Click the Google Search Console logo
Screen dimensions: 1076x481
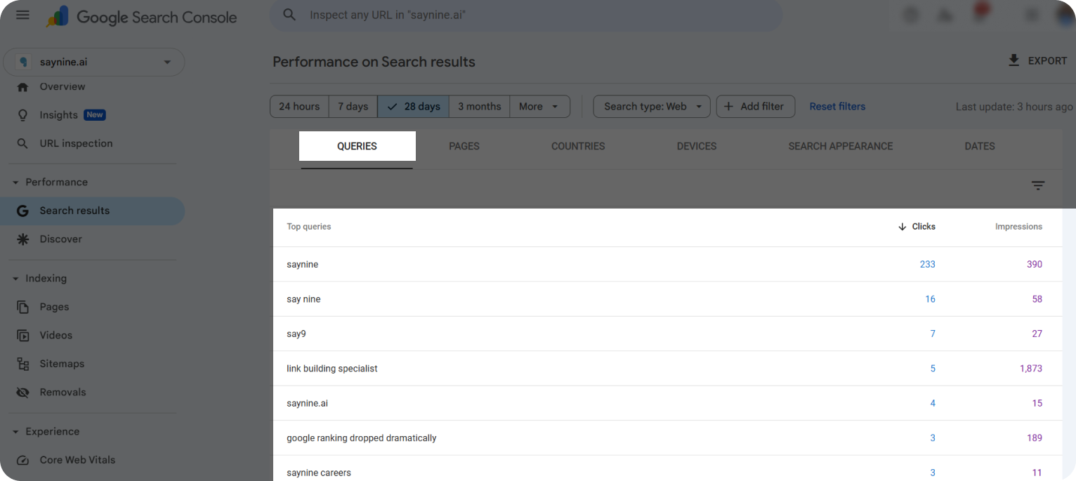click(x=141, y=17)
